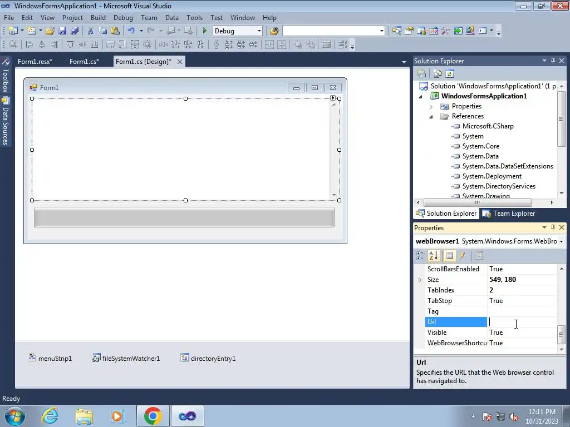The width and height of the screenshot is (570, 427).
Task: Switch to the Form1.cs code tab
Action: (84, 62)
